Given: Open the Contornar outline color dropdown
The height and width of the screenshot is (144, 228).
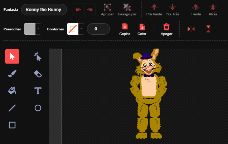Looking at the screenshot, I should (x=81, y=29).
